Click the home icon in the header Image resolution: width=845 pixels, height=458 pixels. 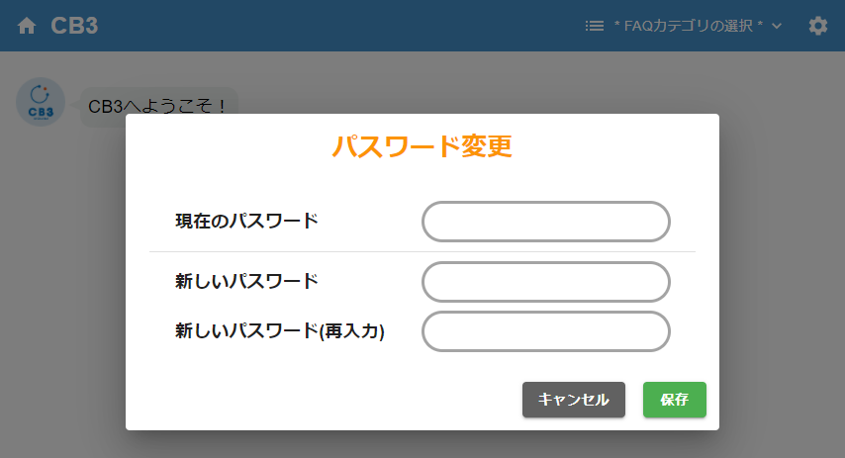[27, 26]
